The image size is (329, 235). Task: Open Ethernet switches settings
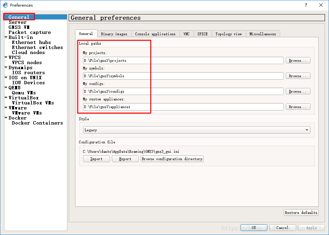tap(37, 48)
